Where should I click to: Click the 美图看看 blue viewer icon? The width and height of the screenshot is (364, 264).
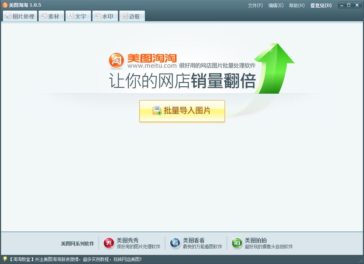[x=175, y=242]
